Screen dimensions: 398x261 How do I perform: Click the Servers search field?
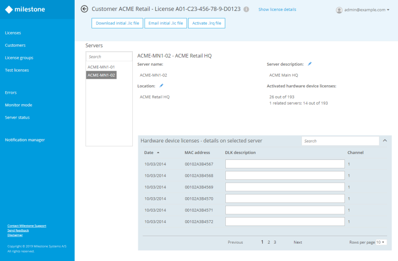[x=109, y=57]
